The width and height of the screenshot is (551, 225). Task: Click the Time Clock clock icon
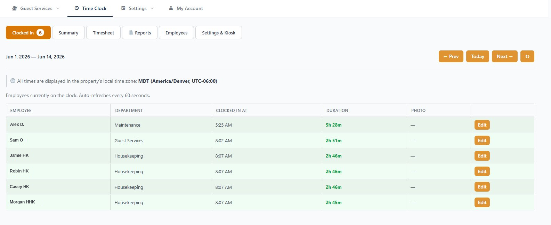tap(77, 8)
